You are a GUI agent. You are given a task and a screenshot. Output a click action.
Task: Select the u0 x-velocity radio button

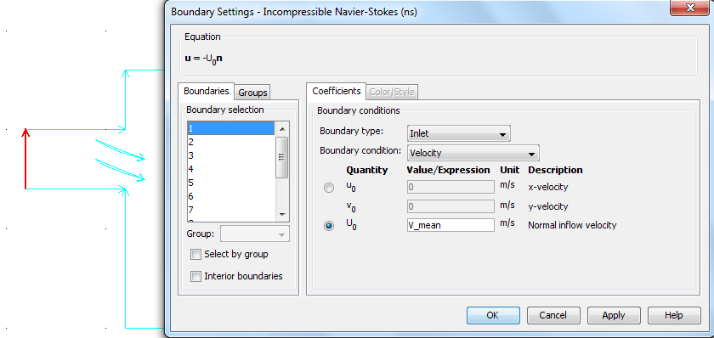click(329, 188)
